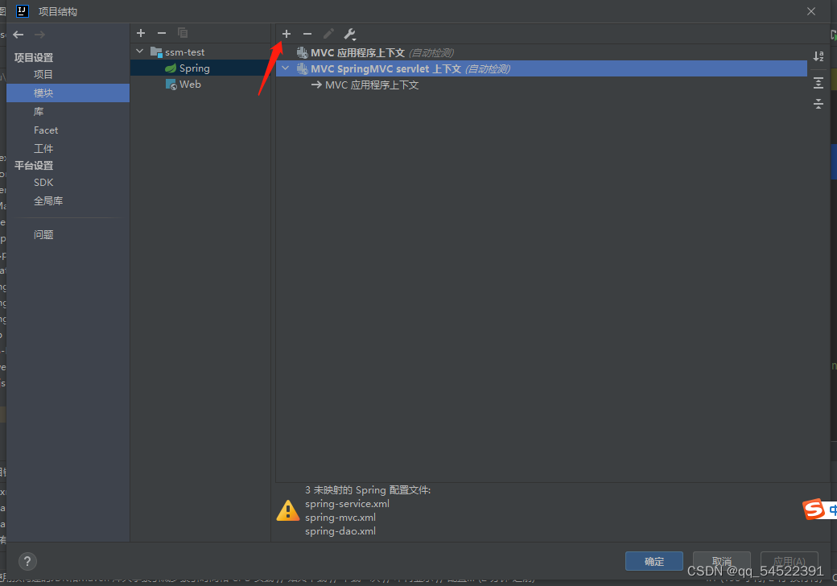The width and height of the screenshot is (837, 586).
Task: Click spring-service.xml in unmapped files
Action: click(348, 504)
